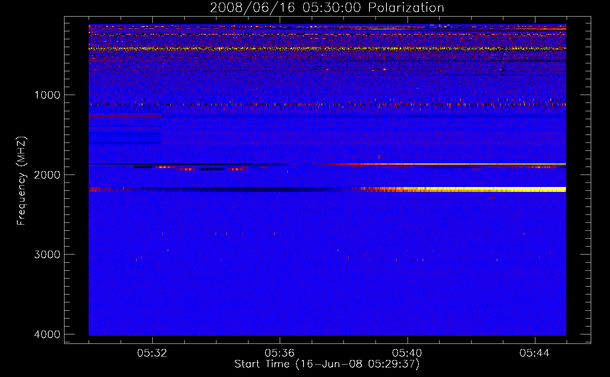Click the yellow speckled band below 500 MHz
The image size is (610, 377).
(x=327, y=49)
